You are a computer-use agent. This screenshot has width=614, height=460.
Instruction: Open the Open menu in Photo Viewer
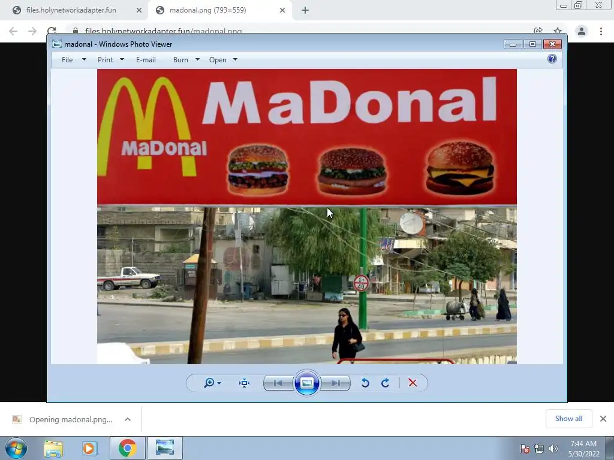point(218,59)
